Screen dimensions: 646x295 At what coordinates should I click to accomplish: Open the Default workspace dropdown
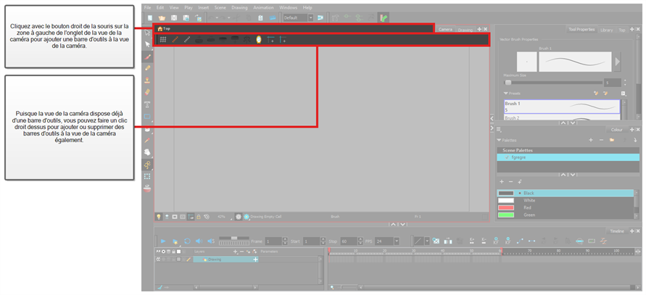tap(310, 17)
